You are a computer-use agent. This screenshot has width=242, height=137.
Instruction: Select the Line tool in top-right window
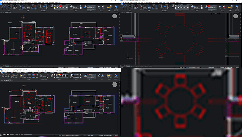coord(123,7)
